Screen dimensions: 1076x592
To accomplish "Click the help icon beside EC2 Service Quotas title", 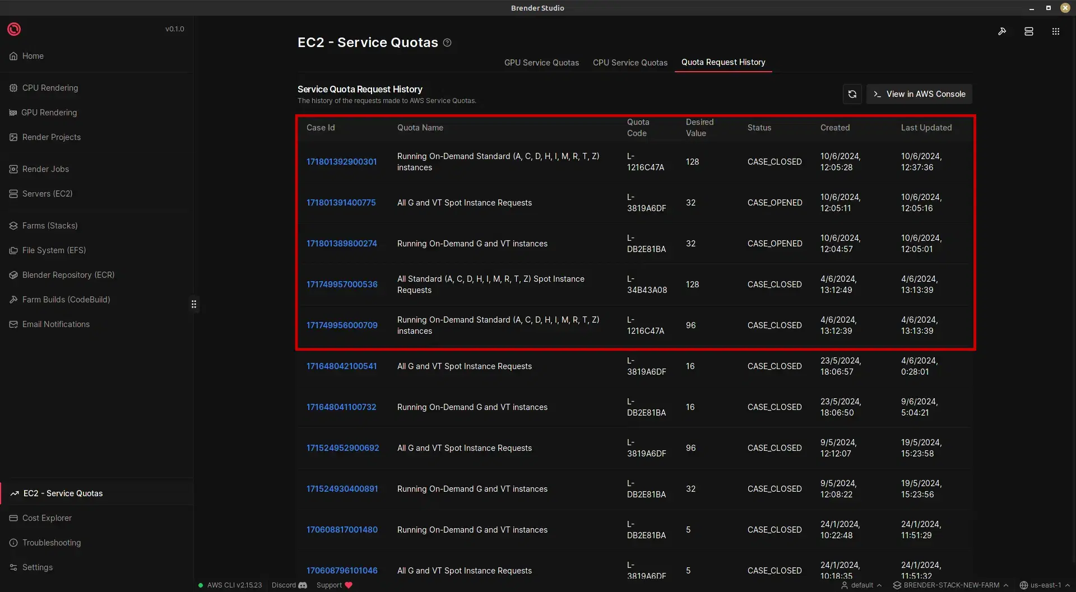I will click(447, 43).
